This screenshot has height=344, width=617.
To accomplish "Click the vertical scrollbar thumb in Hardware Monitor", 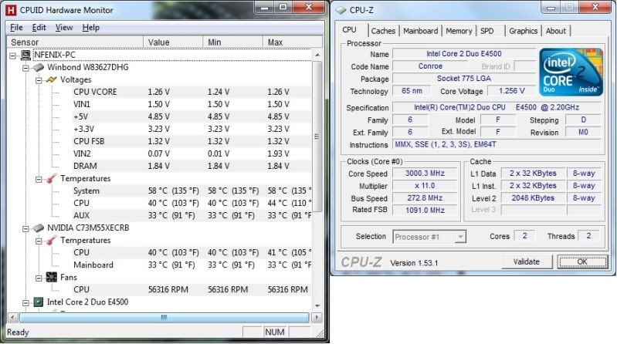I will (317, 137).
